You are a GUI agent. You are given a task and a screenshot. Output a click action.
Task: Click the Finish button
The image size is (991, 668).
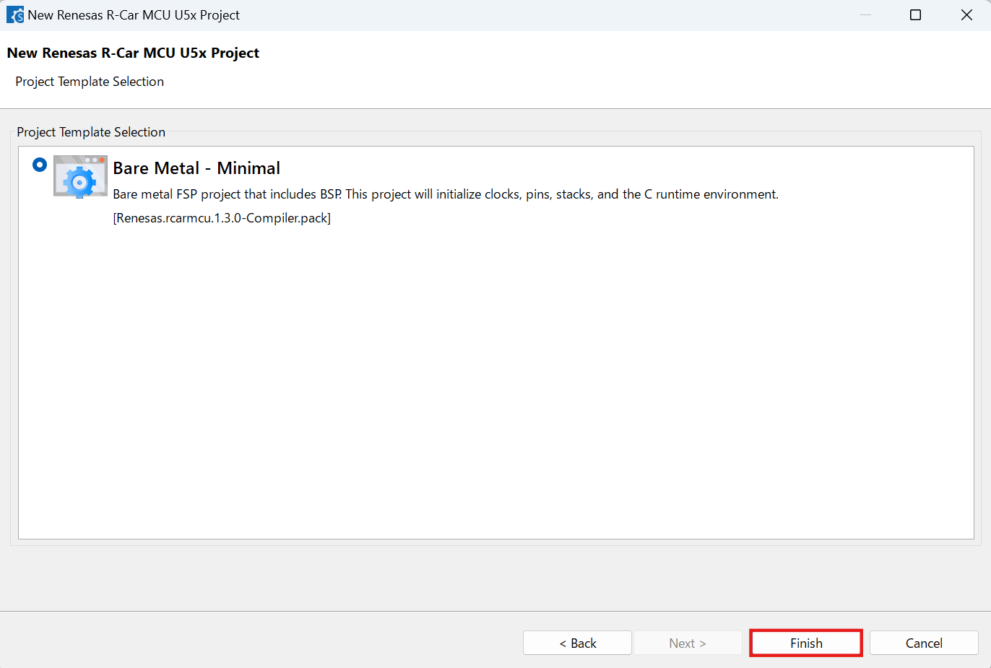[x=806, y=643]
